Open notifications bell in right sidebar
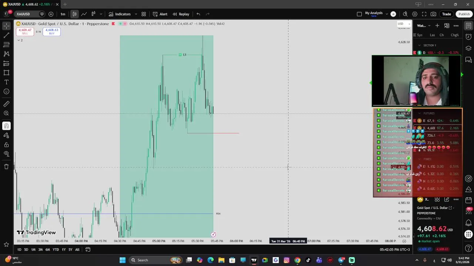Image resolution: width=474 pixels, height=266 pixels. tap(468, 223)
